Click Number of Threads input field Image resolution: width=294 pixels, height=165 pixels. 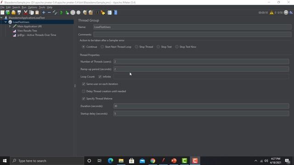point(201,61)
